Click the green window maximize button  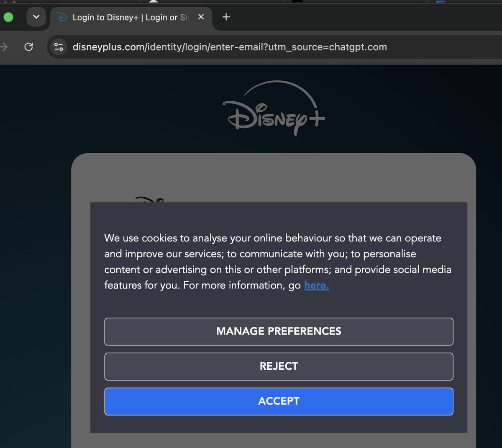click(x=8, y=17)
